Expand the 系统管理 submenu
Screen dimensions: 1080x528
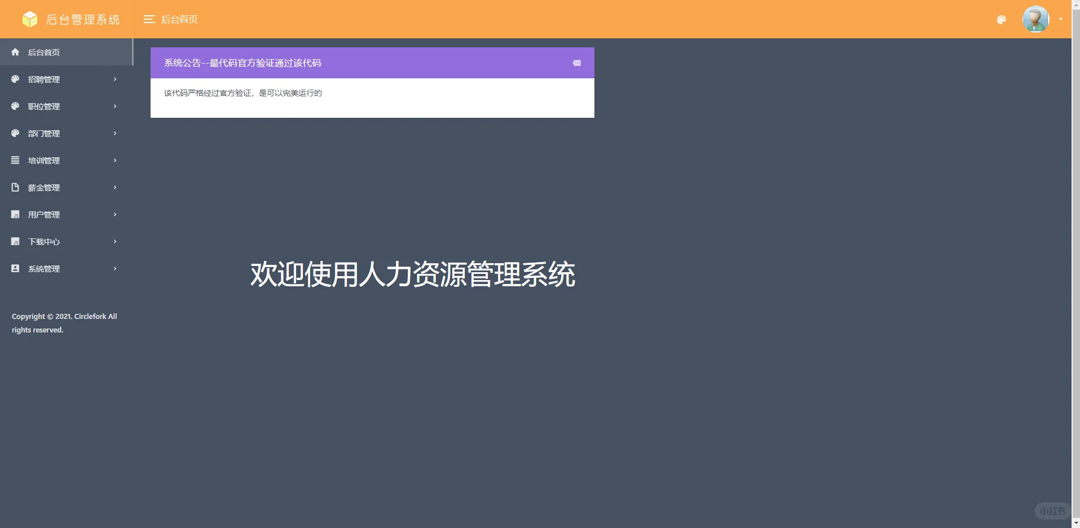click(x=65, y=268)
